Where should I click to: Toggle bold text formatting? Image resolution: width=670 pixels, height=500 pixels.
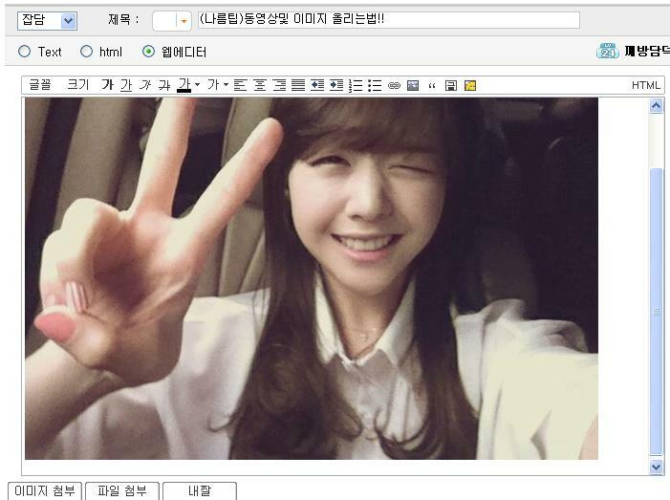107,85
